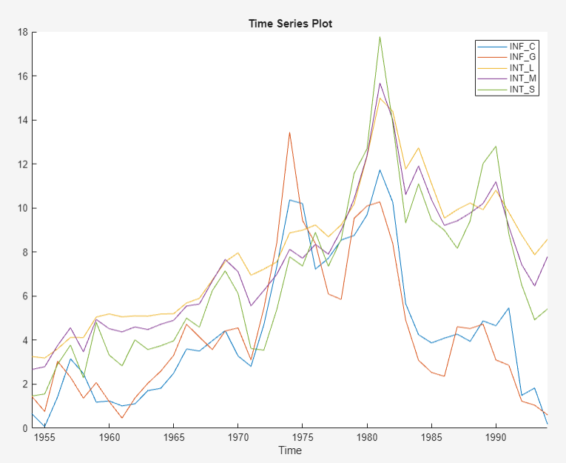Click the 'Time' x-axis label
Image resolution: width=566 pixels, height=463 pixels.
pos(290,450)
